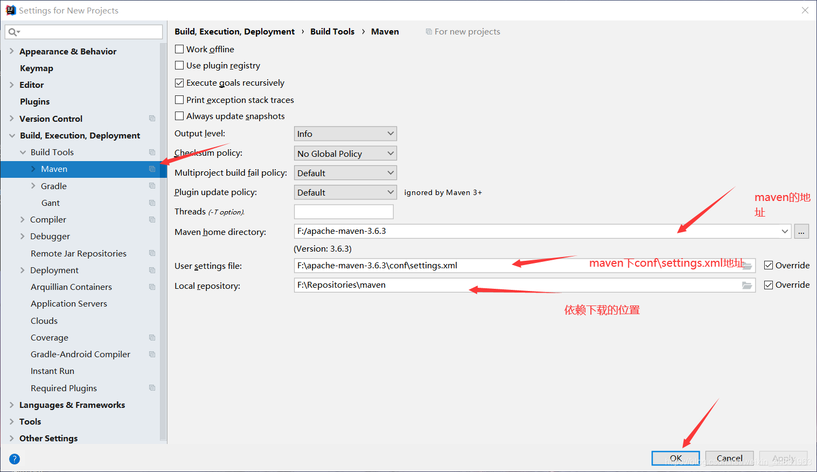Screen dimensions: 817x472
Task: Click Build Tools in breadcrumb
Action: (332, 31)
